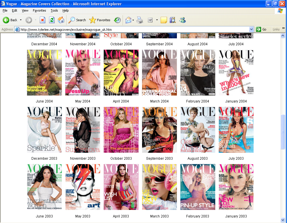Open the May 2003 lightning bolt cover
Viewport: 287px width, 223px height.
pos(83,187)
